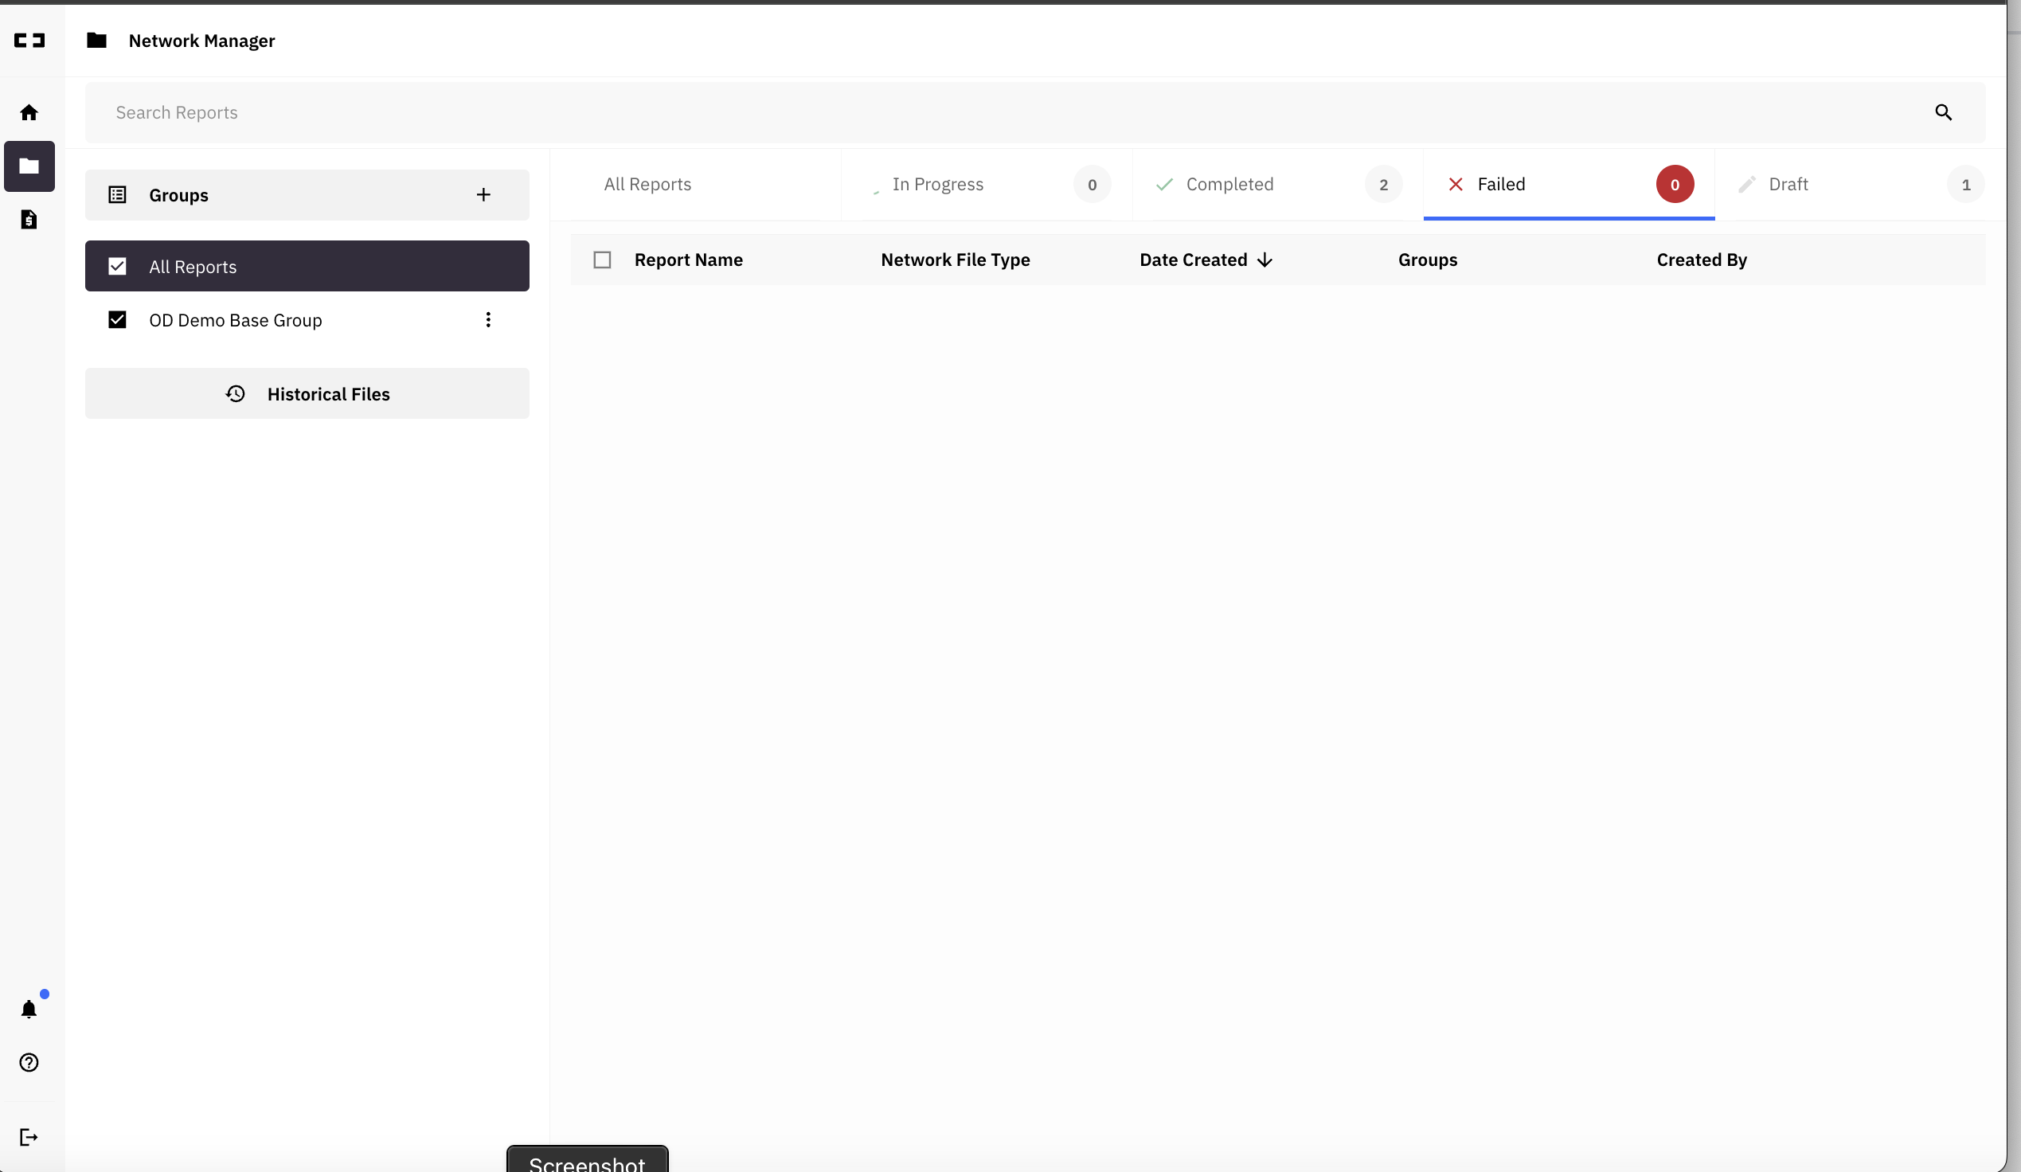This screenshot has height=1172, width=2021.
Task: Click the app logo at top left
Action: (29, 40)
